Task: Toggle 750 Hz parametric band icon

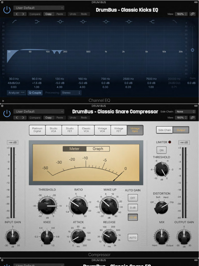Action: click(x=106, y=22)
